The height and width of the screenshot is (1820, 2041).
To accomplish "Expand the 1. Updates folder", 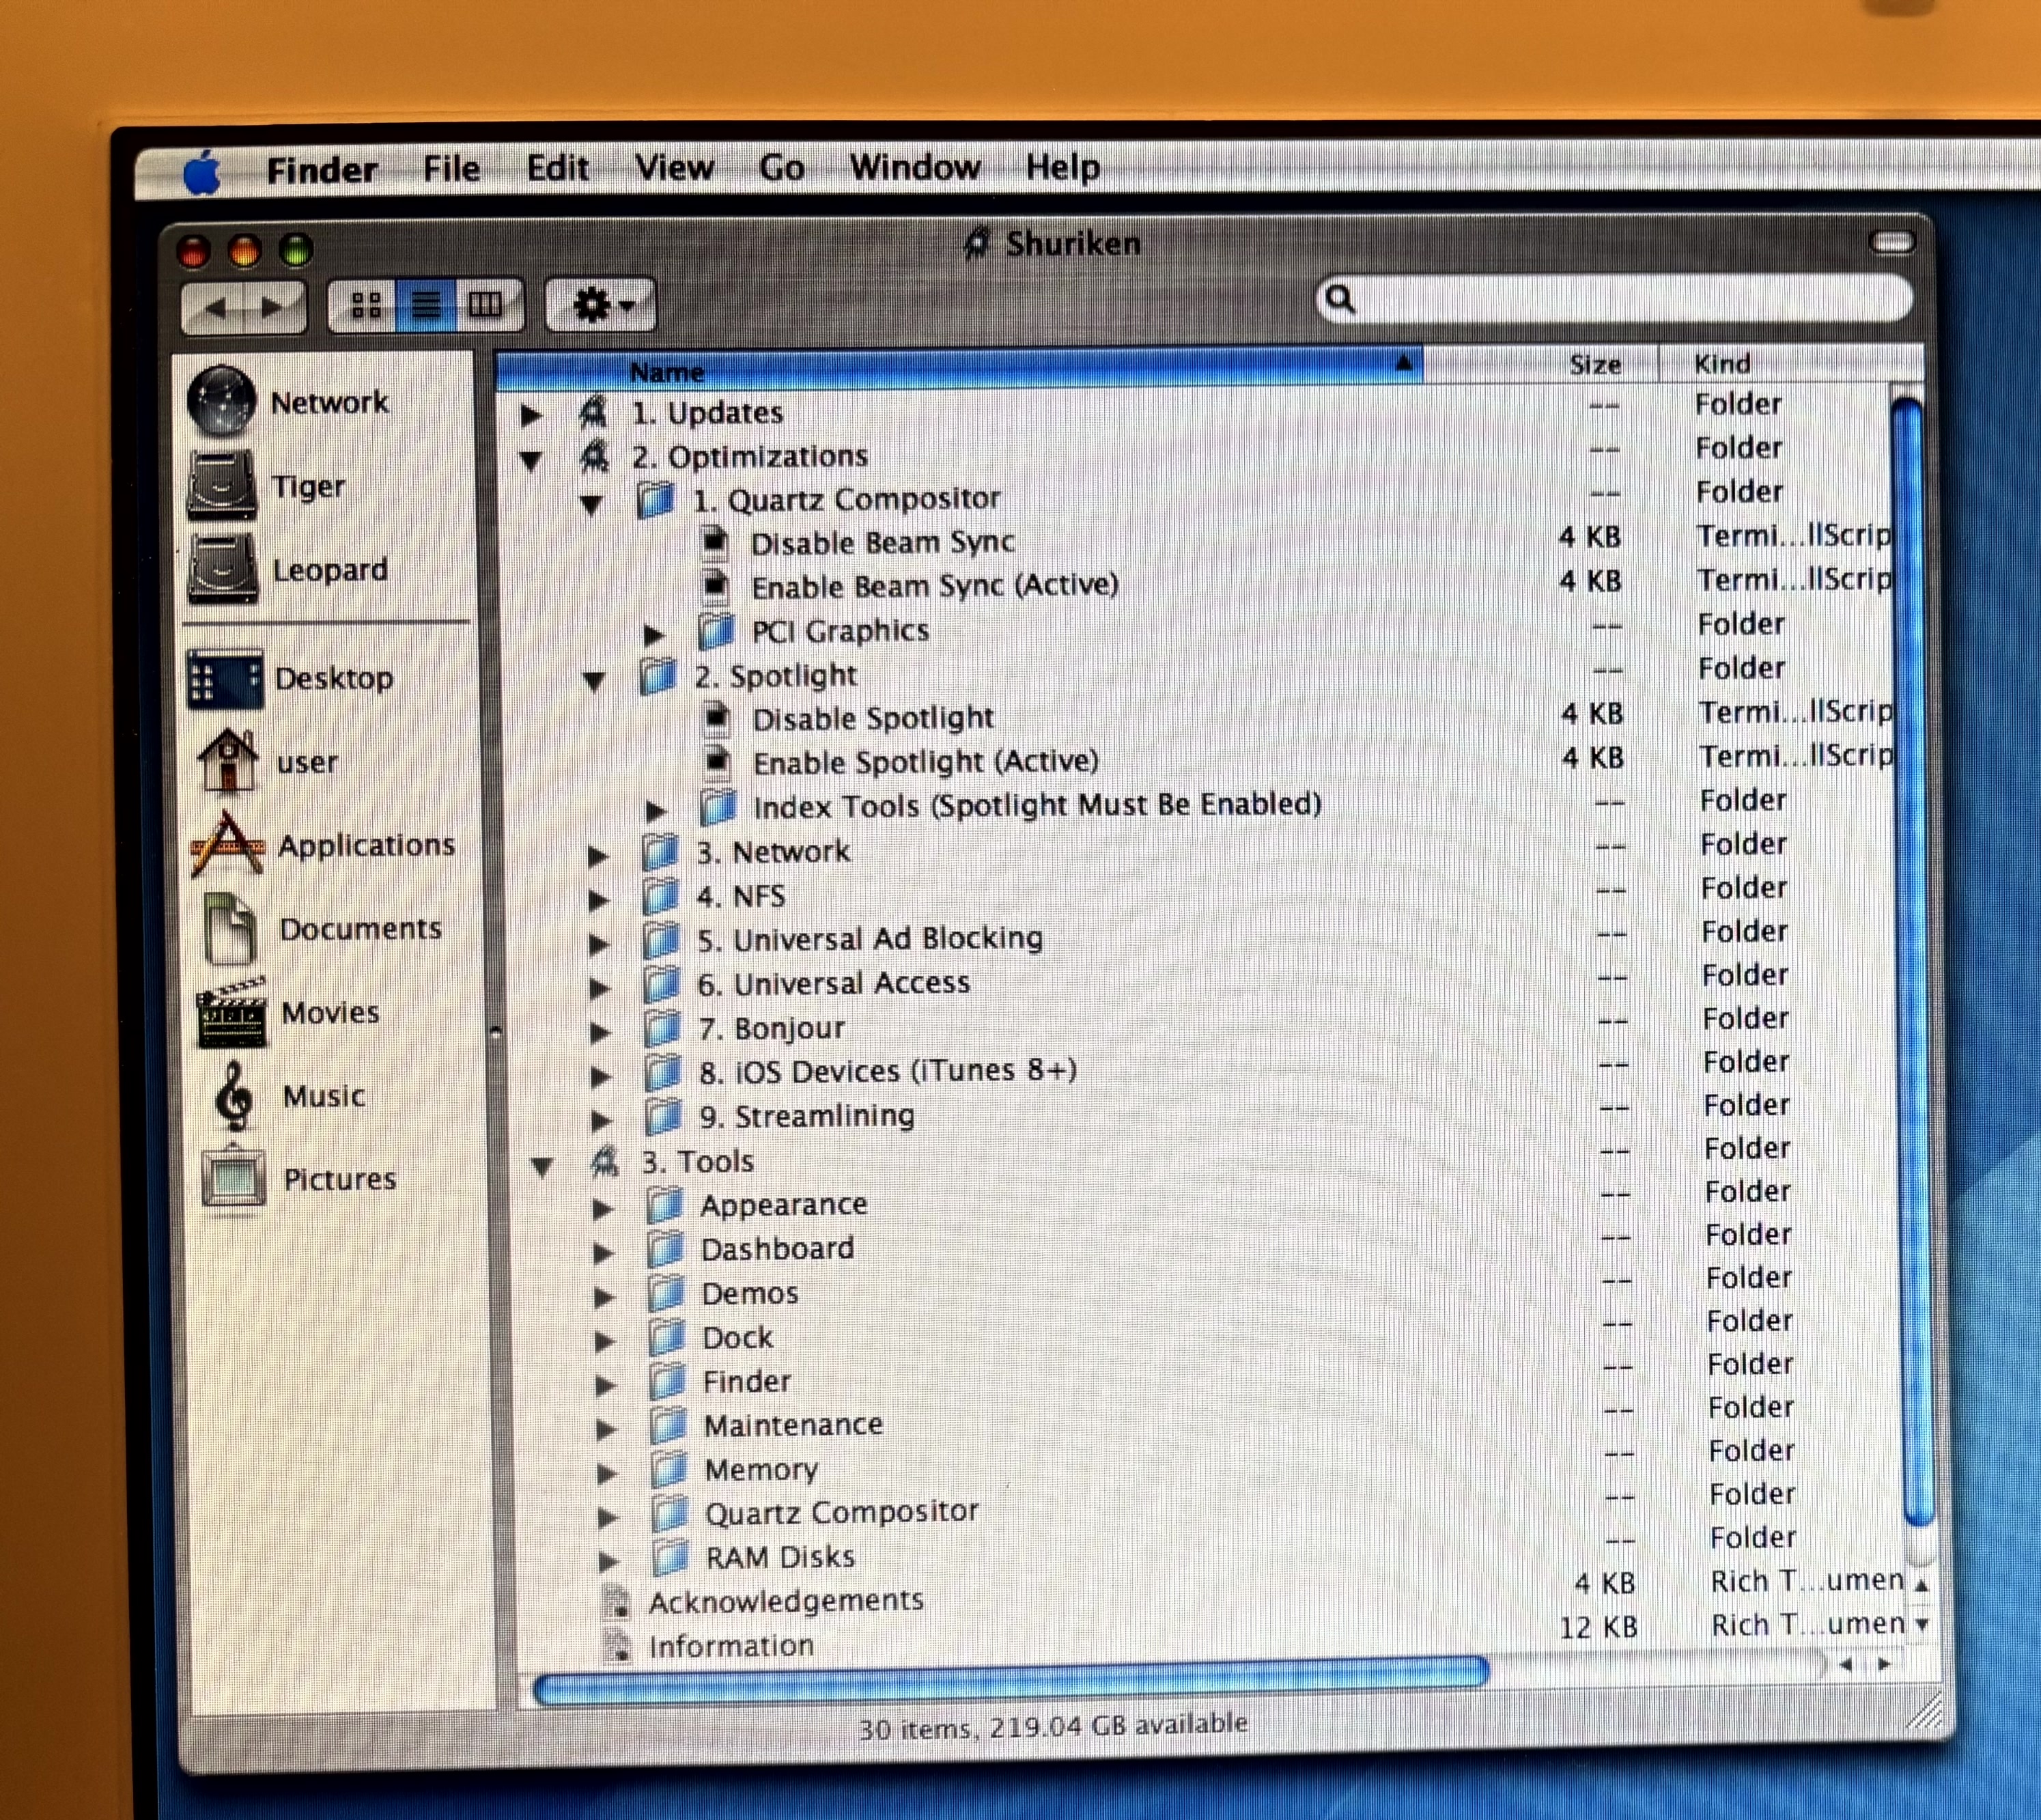I will (x=532, y=414).
